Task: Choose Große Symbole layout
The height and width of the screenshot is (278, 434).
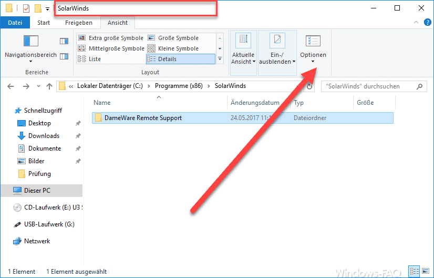Action: point(173,38)
